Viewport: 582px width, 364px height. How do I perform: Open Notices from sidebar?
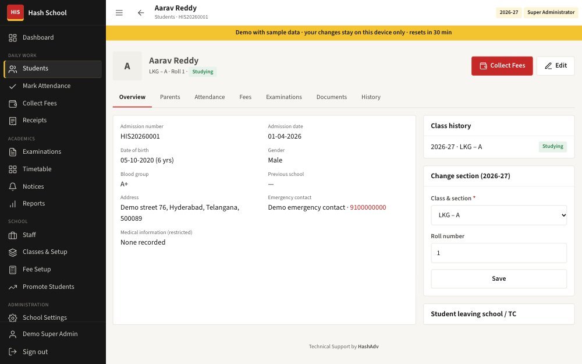pos(53,186)
